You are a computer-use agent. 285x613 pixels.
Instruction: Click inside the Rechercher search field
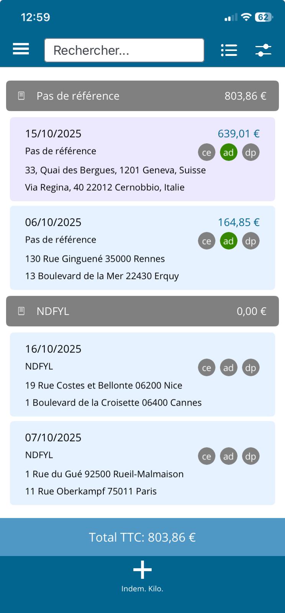124,50
